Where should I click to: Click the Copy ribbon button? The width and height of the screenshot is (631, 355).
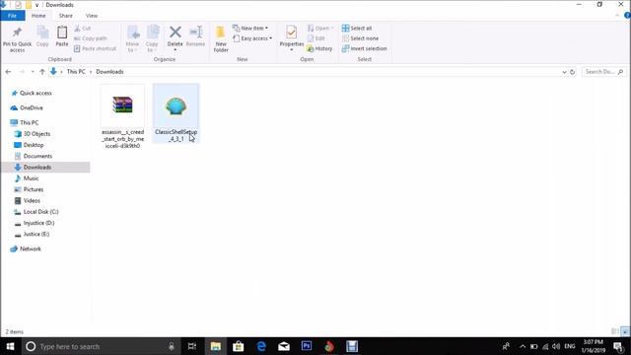click(x=42, y=36)
